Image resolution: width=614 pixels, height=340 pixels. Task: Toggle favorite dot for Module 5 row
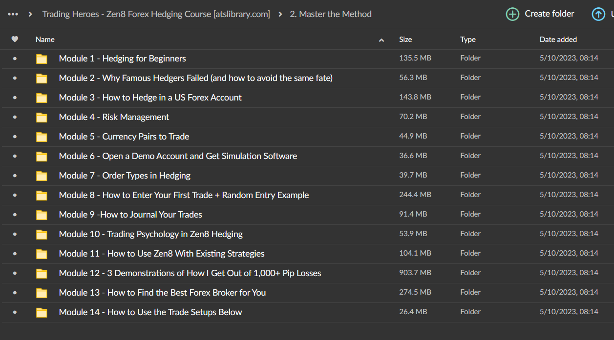[15, 137]
